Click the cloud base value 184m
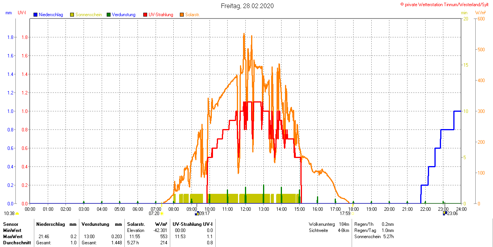The width and height of the screenshot is (493, 247). [344, 224]
